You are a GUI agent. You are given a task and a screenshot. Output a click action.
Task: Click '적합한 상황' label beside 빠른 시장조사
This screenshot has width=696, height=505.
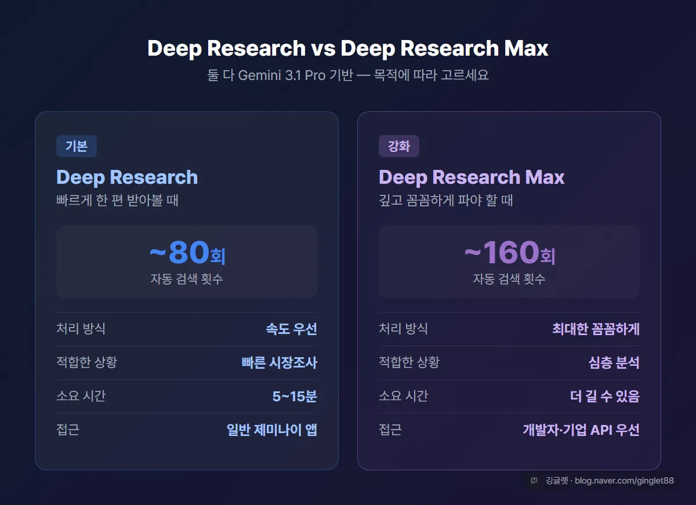[86, 362]
